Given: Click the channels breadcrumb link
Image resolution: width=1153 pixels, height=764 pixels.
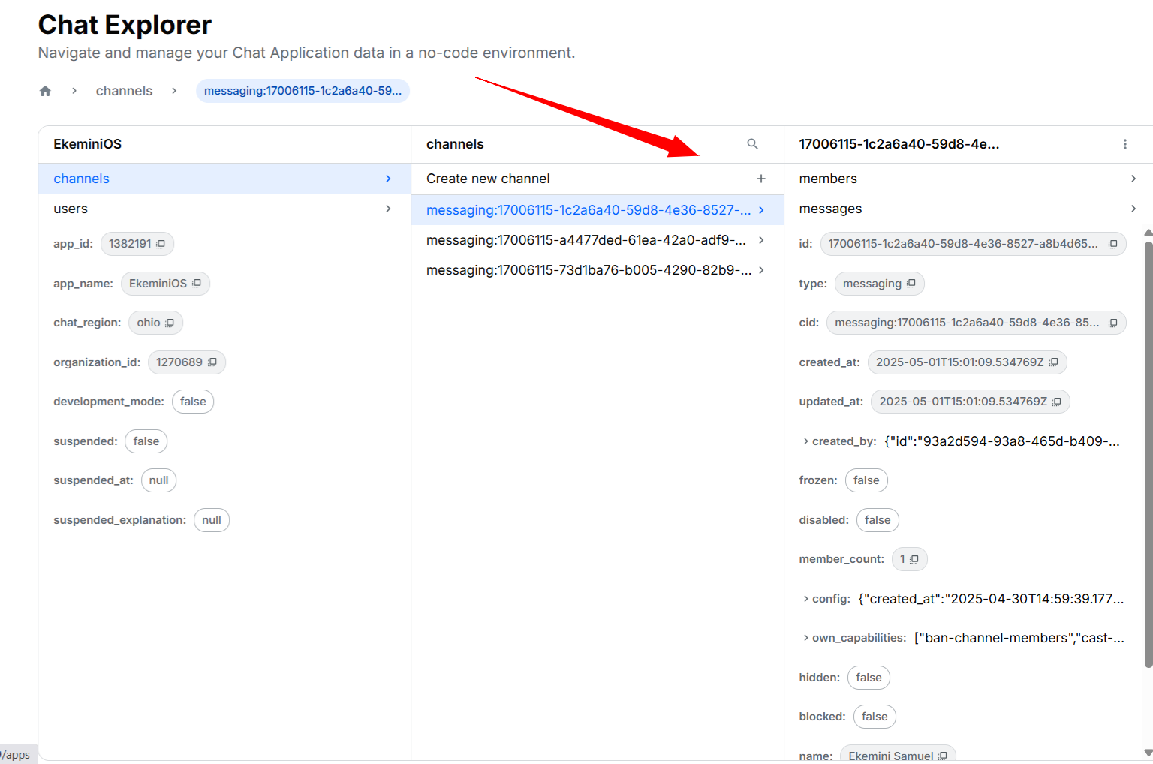Looking at the screenshot, I should coord(124,91).
